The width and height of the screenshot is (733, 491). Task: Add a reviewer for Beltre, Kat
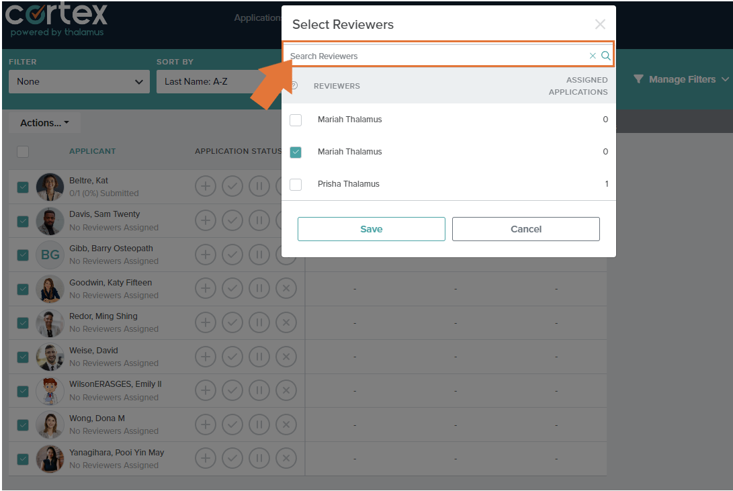coord(206,186)
